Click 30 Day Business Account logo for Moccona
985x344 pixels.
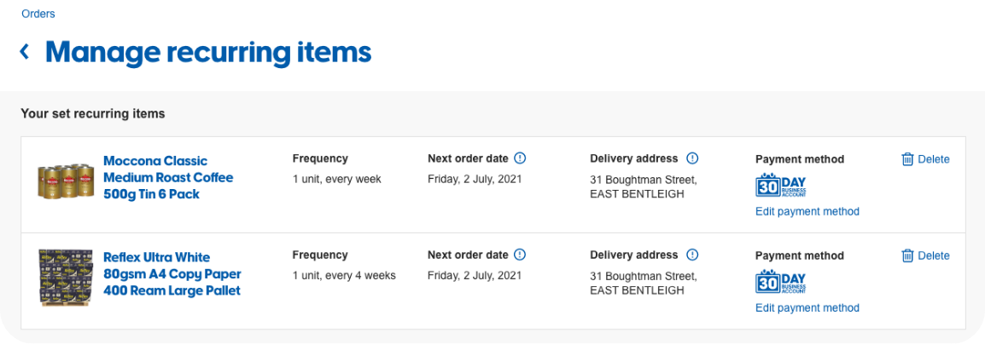781,186
